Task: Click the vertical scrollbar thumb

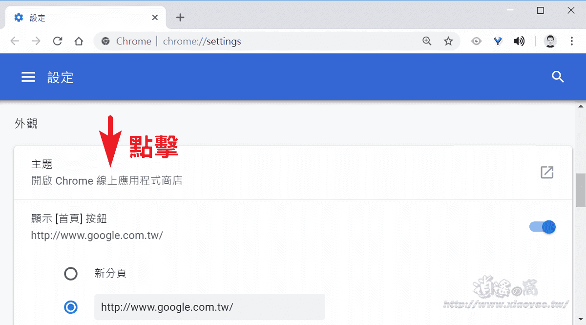Action: pos(581,190)
